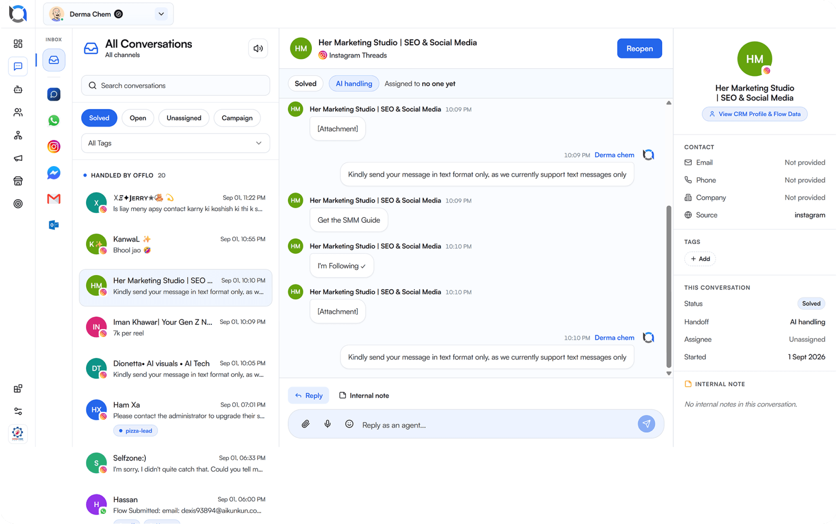Select the WhatsApp channel icon
Screen dimensions: 837x524
pyautogui.click(x=54, y=120)
